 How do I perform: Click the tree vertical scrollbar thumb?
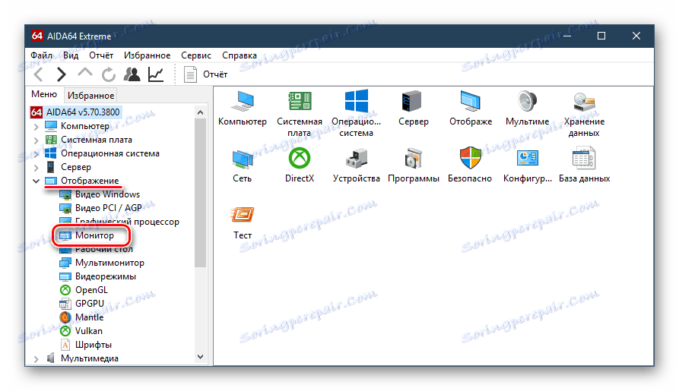coord(200,193)
